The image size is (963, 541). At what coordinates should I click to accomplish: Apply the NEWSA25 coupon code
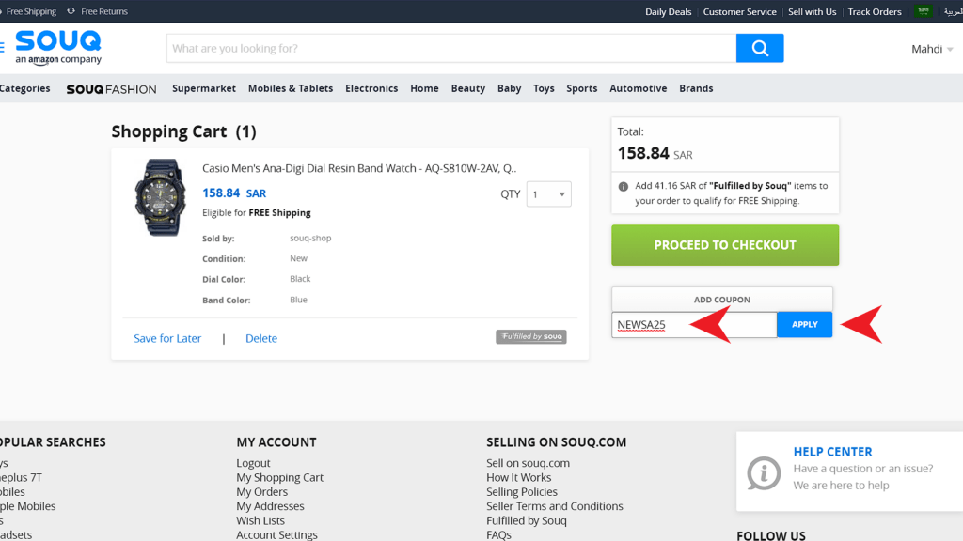pyautogui.click(x=804, y=324)
